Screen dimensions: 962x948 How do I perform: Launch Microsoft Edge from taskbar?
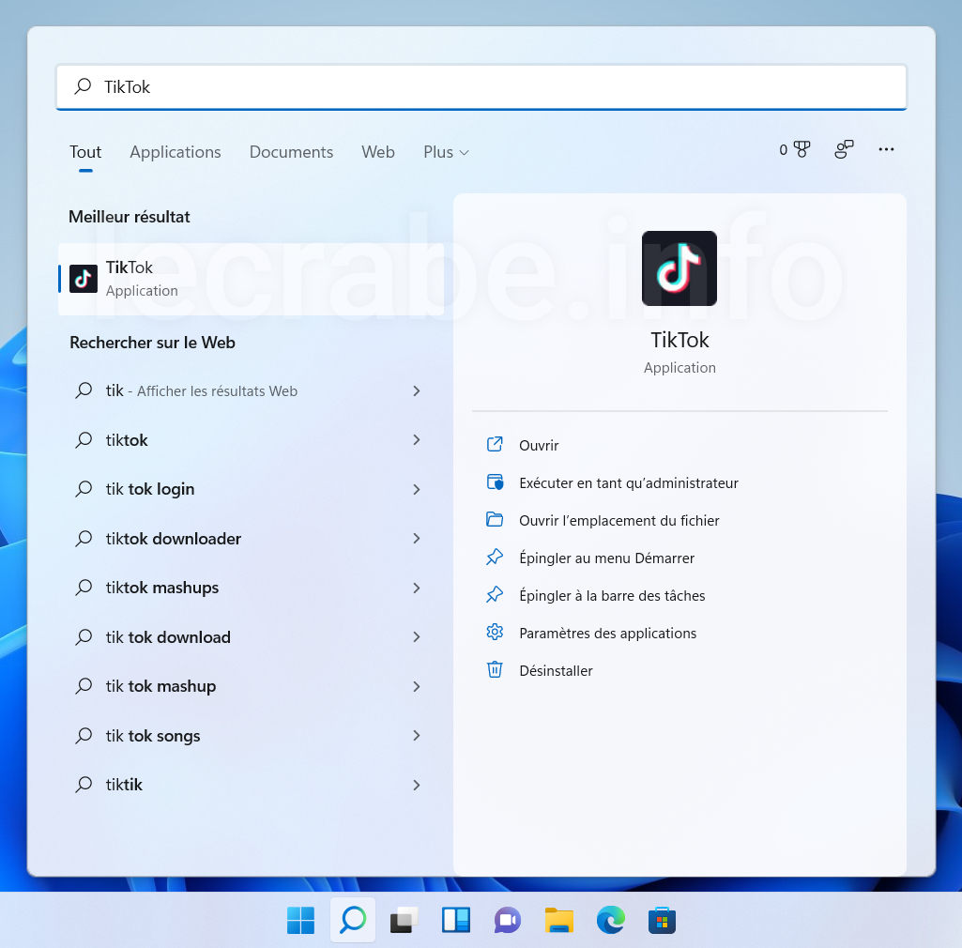610,921
